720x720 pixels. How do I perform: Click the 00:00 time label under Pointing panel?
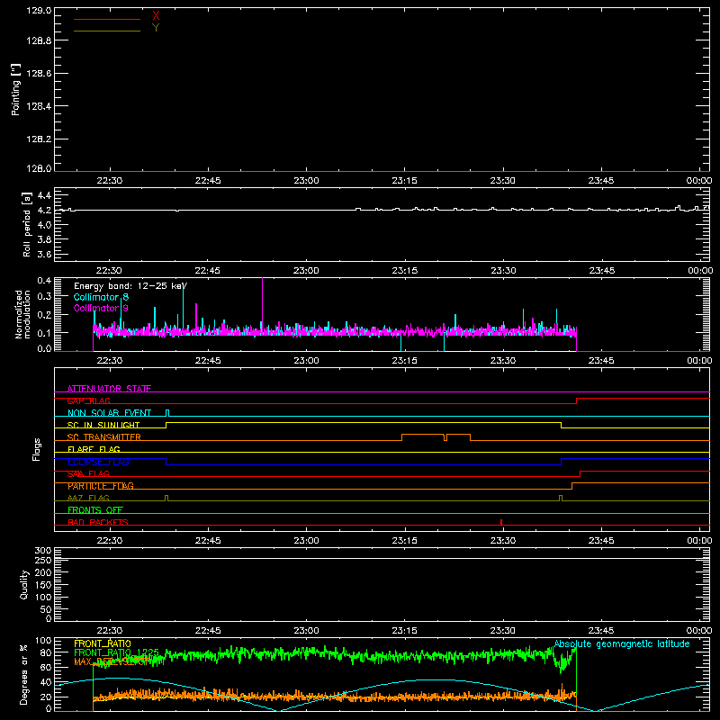699,181
